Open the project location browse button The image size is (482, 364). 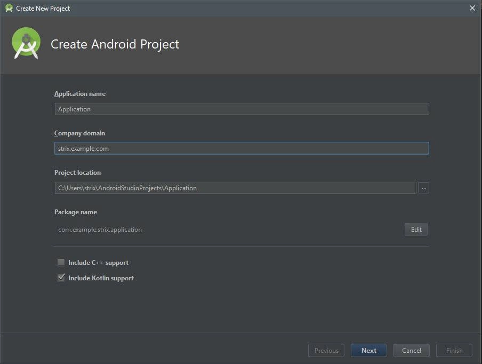[423, 188]
